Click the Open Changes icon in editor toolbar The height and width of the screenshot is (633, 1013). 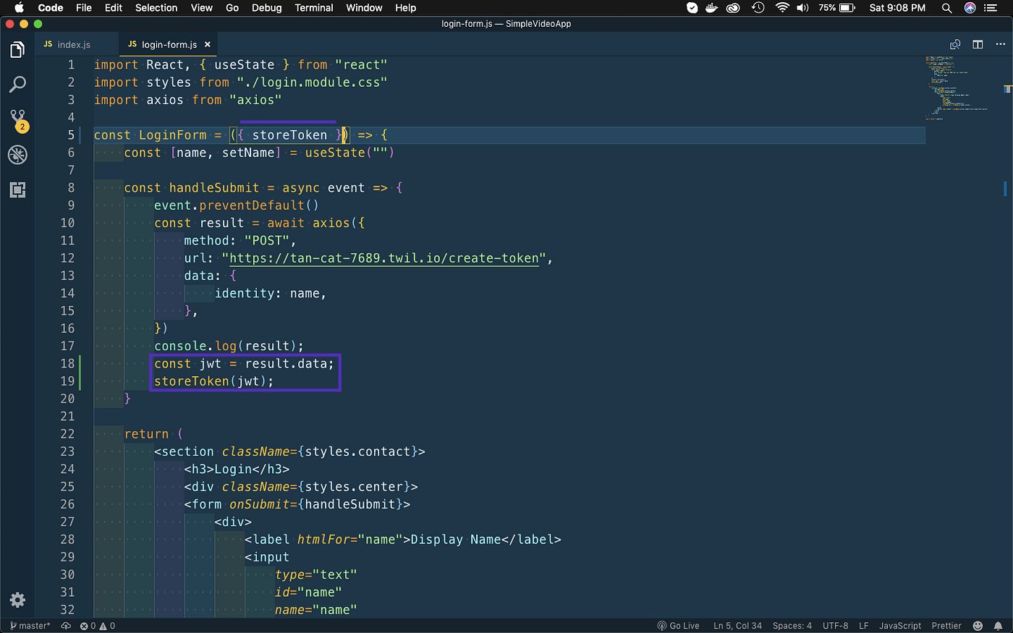[955, 44]
